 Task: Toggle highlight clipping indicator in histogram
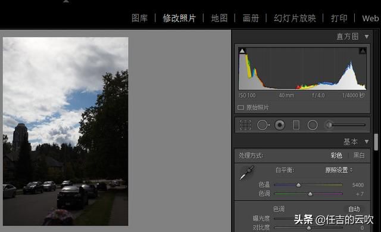(x=363, y=51)
